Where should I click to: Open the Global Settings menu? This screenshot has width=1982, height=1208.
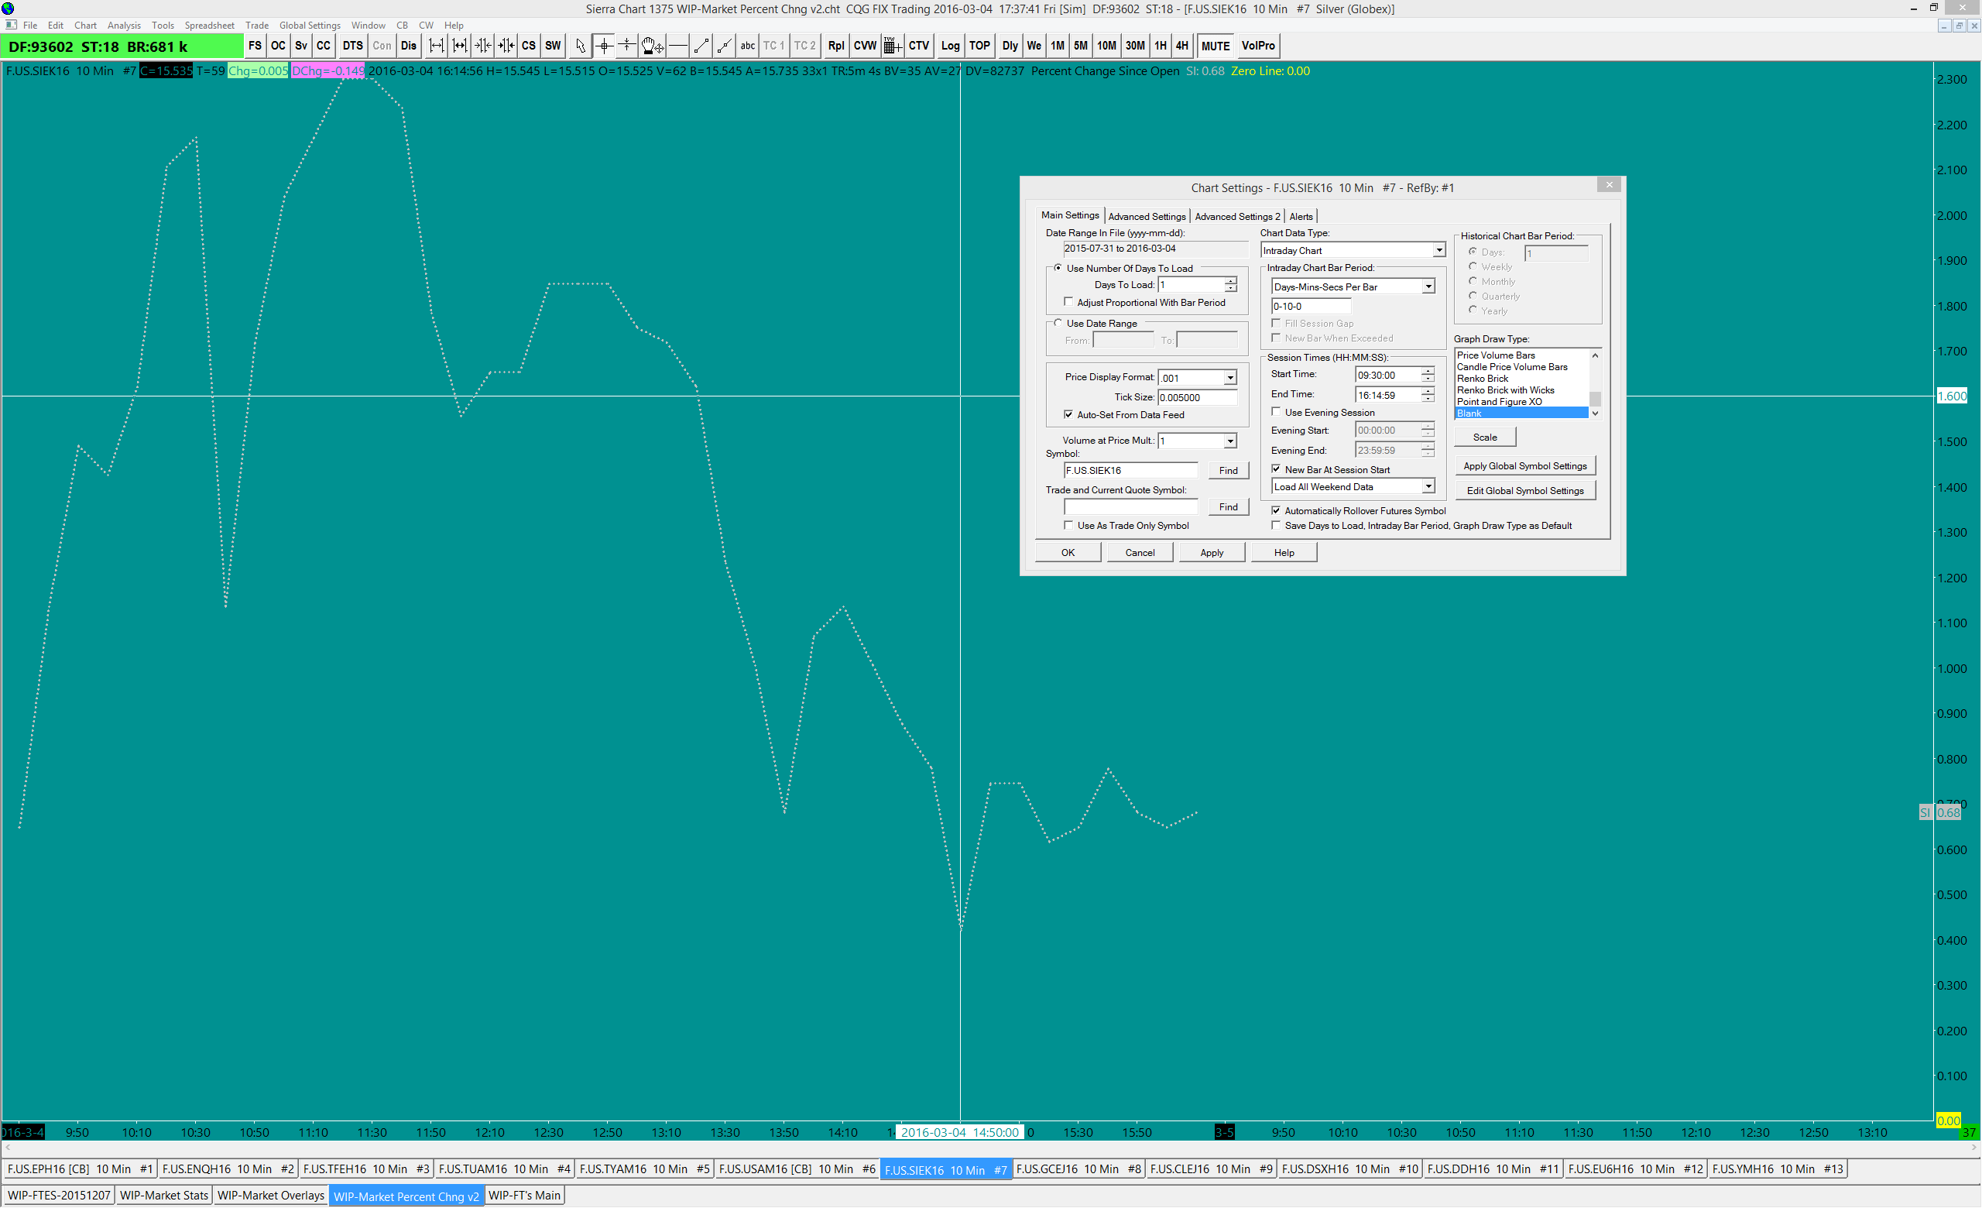tap(309, 25)
